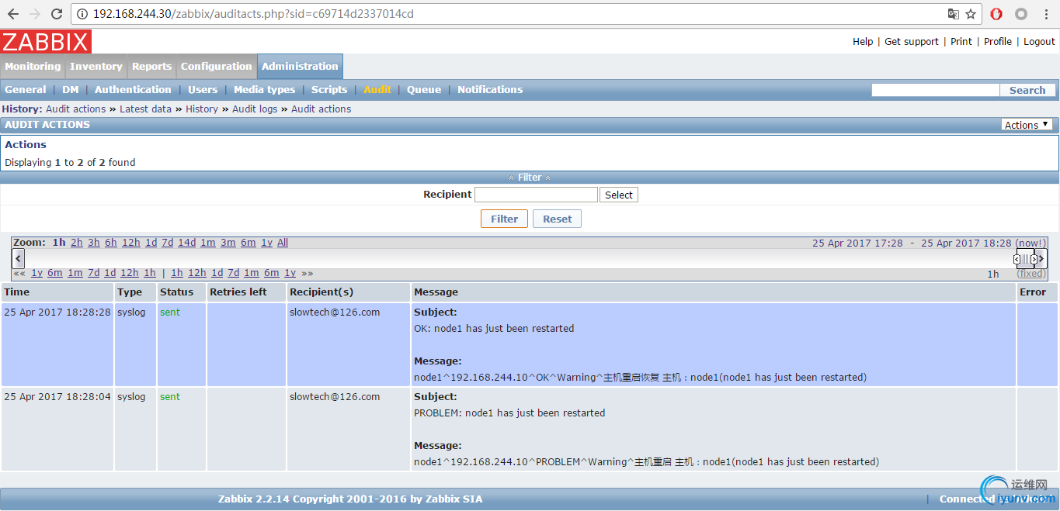Go to Scripts submenu
This screenshot has width=1060, height=511.
[329, 90]
